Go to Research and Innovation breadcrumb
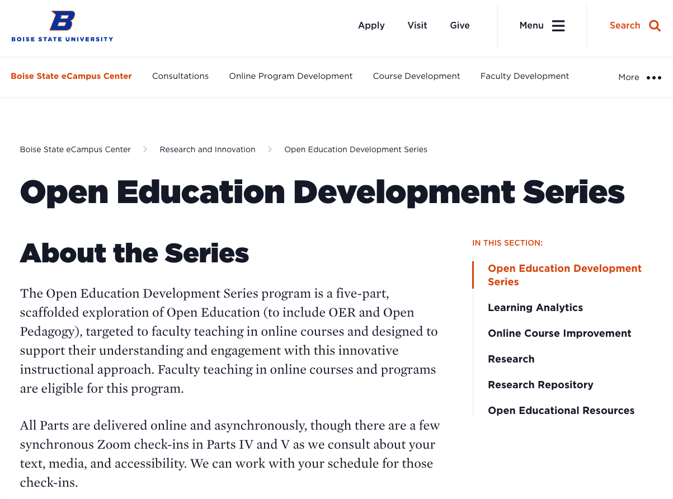Image resolution: width=673 pixels, height=499 pixels. point(207,149)
